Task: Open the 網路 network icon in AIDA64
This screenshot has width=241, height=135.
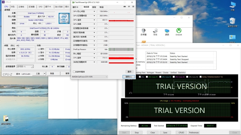Action: [167, 32]
